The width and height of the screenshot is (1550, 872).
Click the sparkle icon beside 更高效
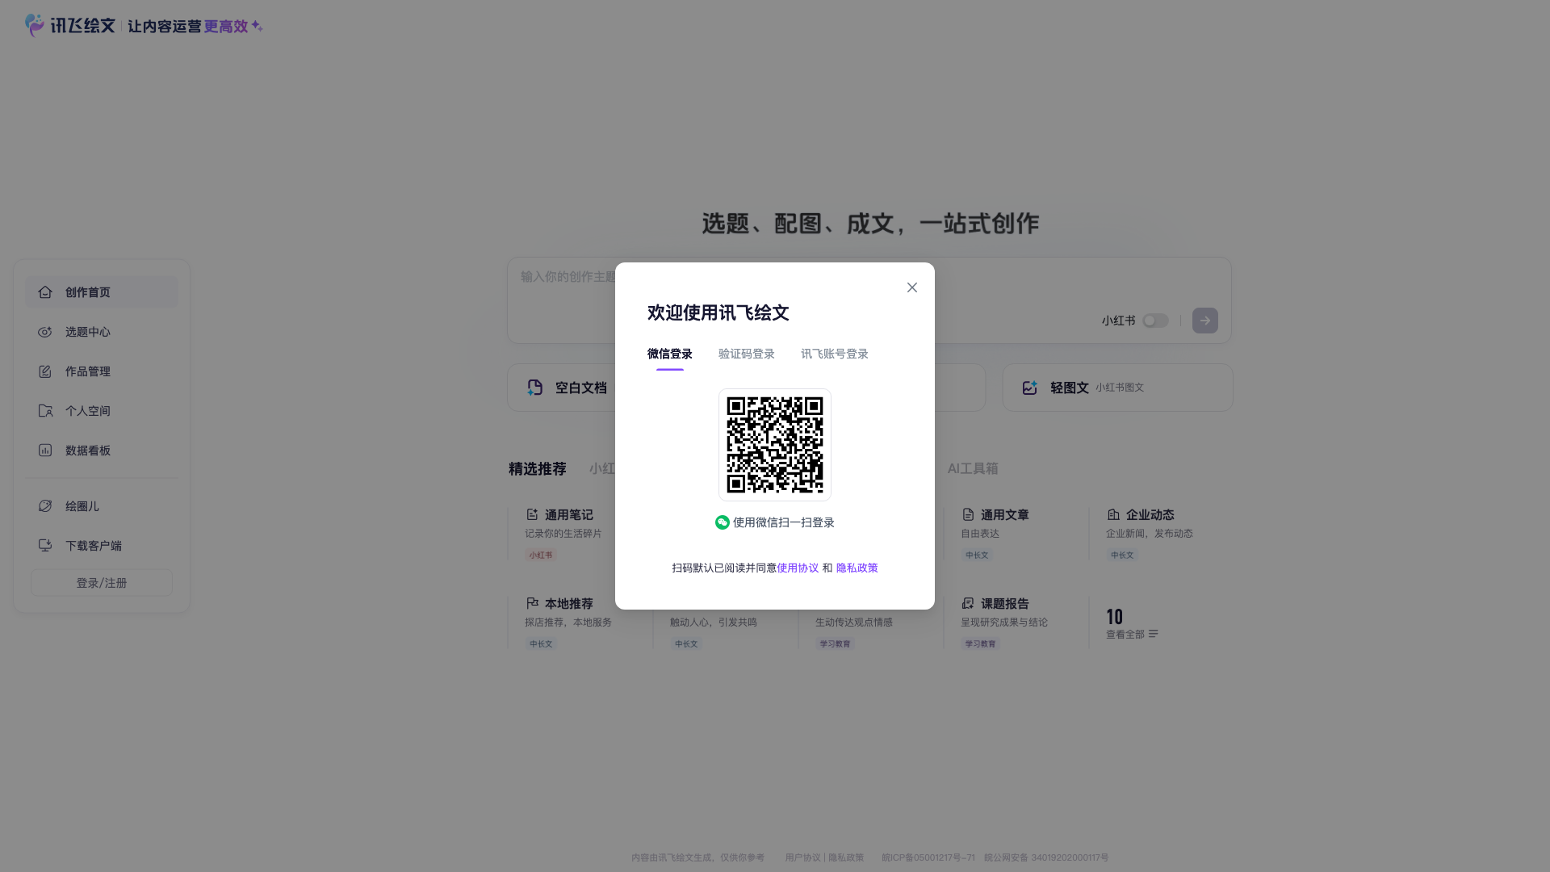tap(257, 26)
